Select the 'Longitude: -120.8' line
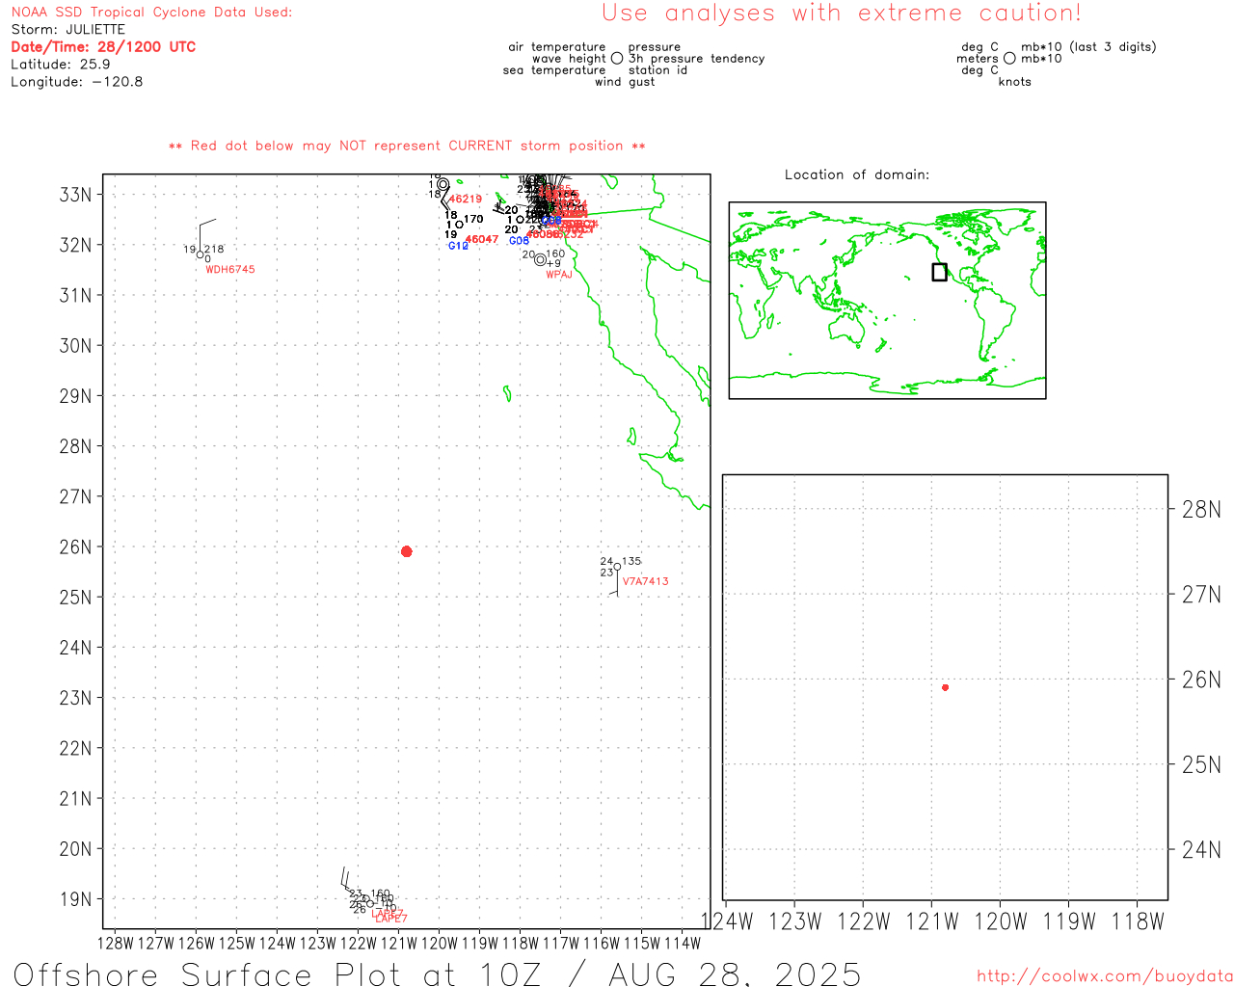This screenshot has width=1234, height=987. pos(77,82)
